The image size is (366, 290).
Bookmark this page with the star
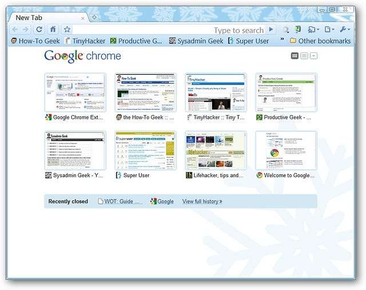(x=67, y=29)
